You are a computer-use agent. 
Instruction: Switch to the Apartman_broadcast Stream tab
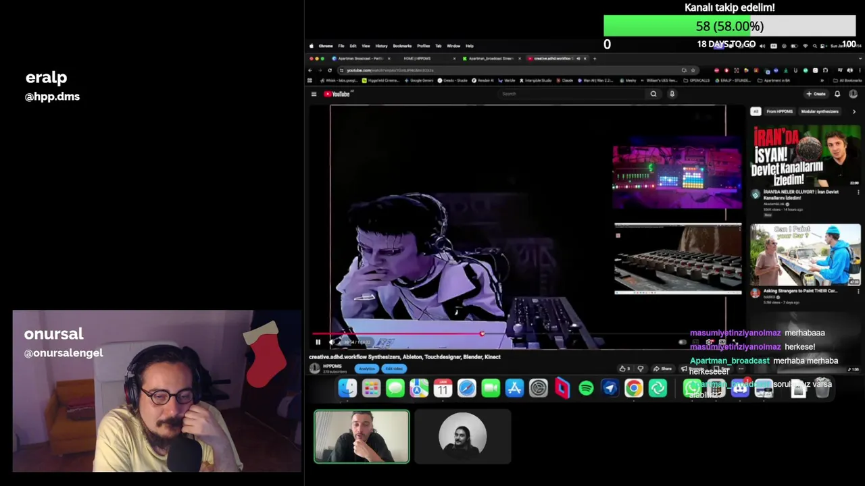click(491, 59)
